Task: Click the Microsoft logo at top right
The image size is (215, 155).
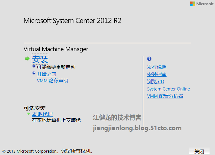Action: [202, 4]
